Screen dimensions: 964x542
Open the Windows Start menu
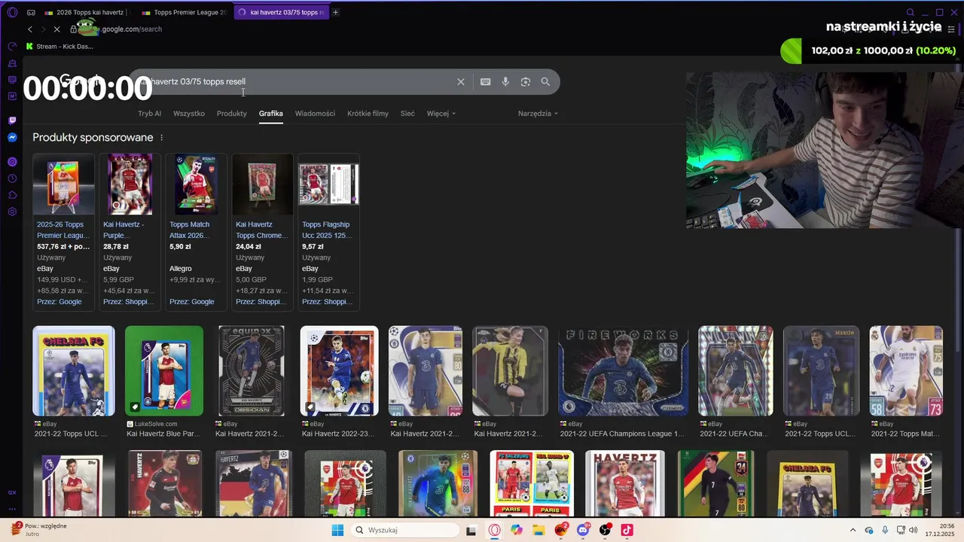[337, 530]
